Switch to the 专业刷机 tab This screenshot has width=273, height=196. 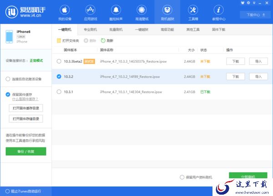(91, 29)
